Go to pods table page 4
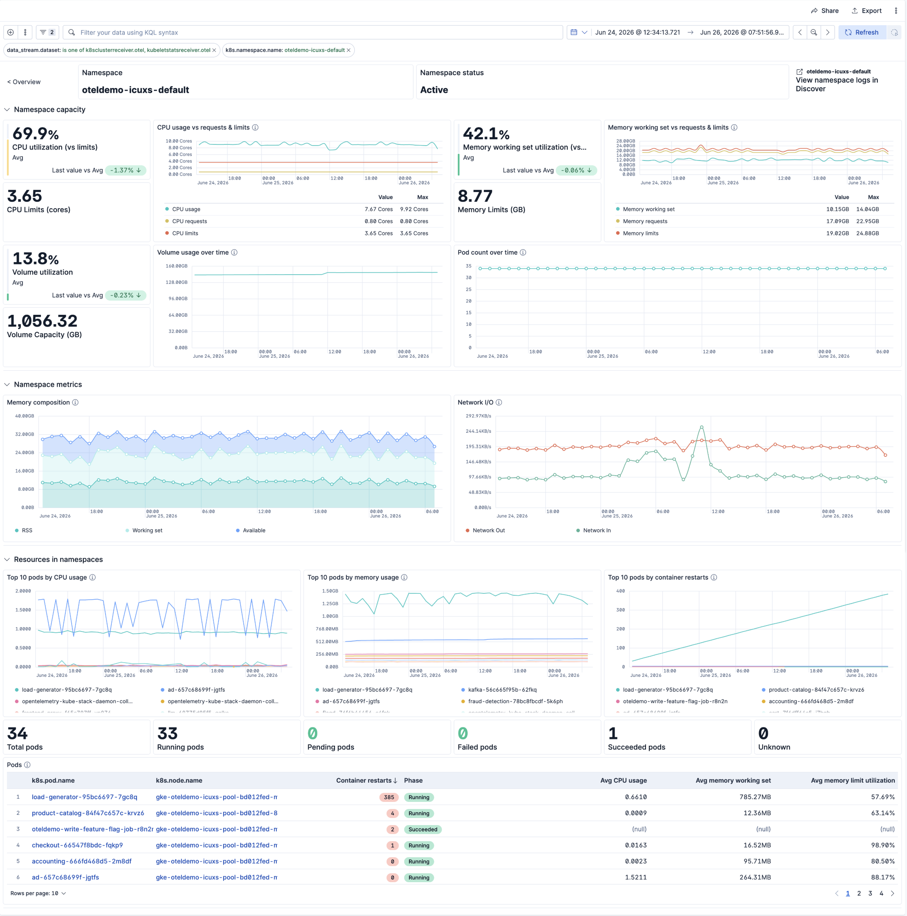Screen dimensions: 907x916 click(881, 893)
